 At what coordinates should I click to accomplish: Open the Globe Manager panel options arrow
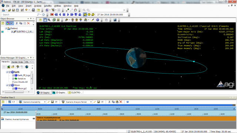coord(28,58)
